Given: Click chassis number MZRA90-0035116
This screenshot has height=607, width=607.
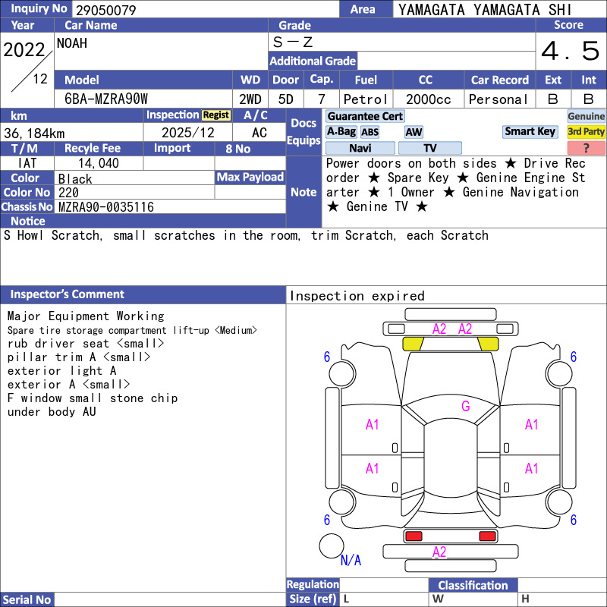Looking at the screenshot, I should [106, 207].
